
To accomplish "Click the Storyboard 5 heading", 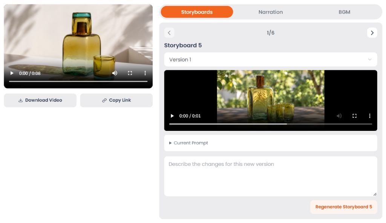I will (183, 46).
